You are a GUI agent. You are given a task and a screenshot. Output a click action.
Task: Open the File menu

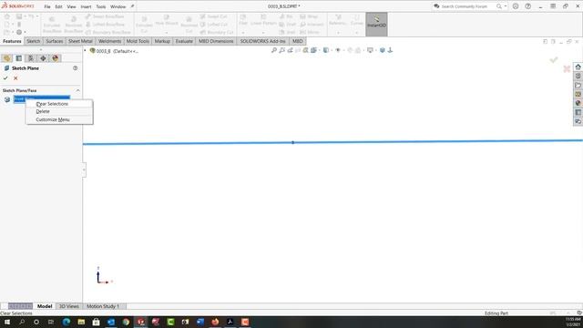[47, 6]
